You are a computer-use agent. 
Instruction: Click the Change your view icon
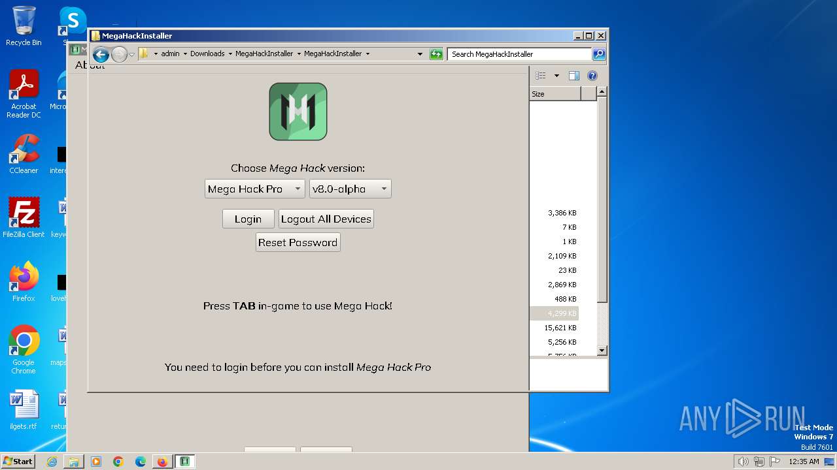coord(541,76)
